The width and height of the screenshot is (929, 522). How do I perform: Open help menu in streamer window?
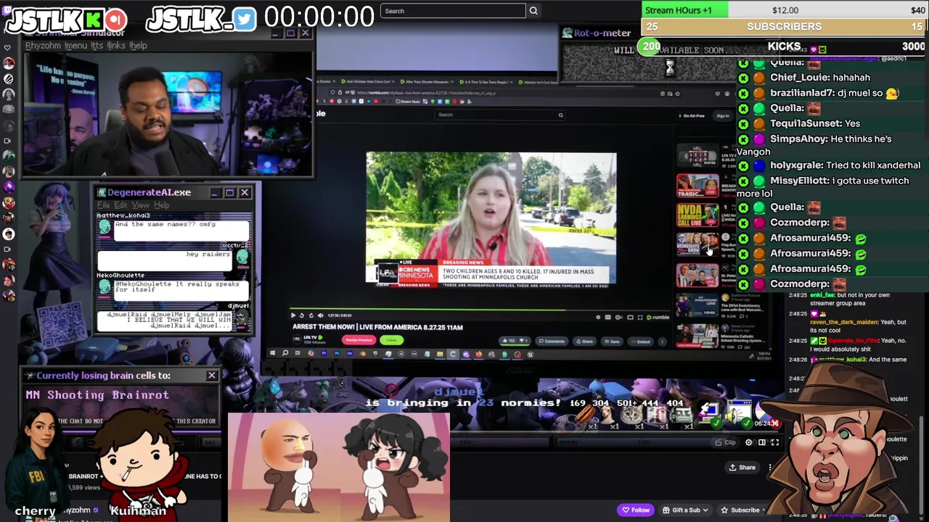pos(138,46)
